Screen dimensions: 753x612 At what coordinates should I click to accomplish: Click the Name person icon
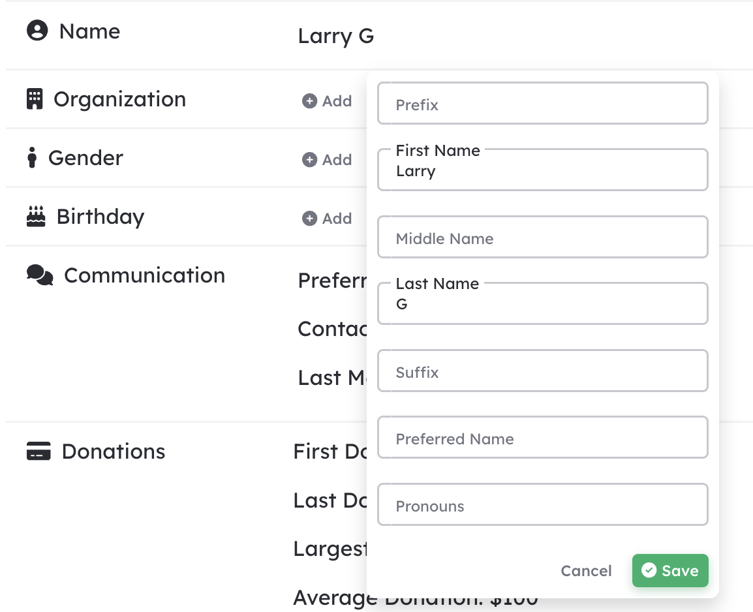point(37,31)
